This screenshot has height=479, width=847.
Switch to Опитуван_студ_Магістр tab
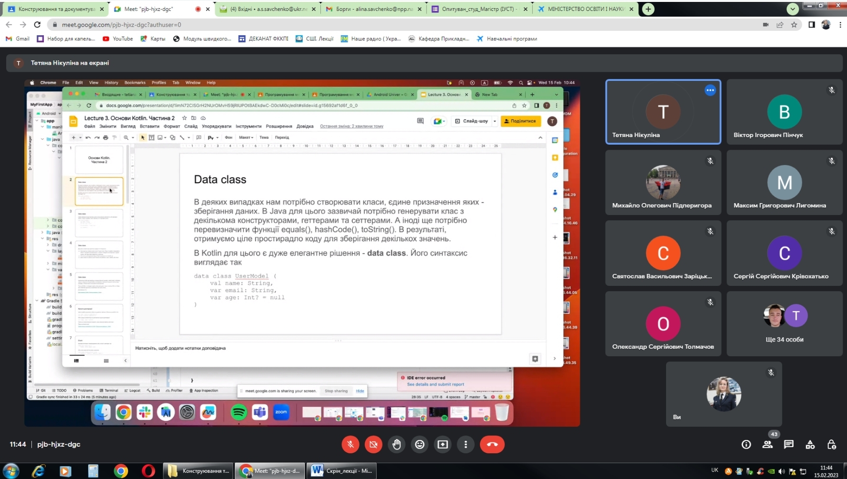point(479,9)
